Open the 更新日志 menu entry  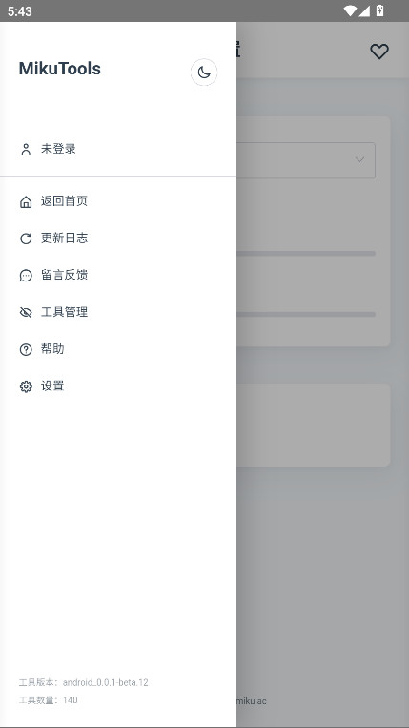click(118, 239)
